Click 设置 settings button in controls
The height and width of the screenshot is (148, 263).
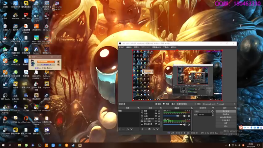(x=226, y=123)
